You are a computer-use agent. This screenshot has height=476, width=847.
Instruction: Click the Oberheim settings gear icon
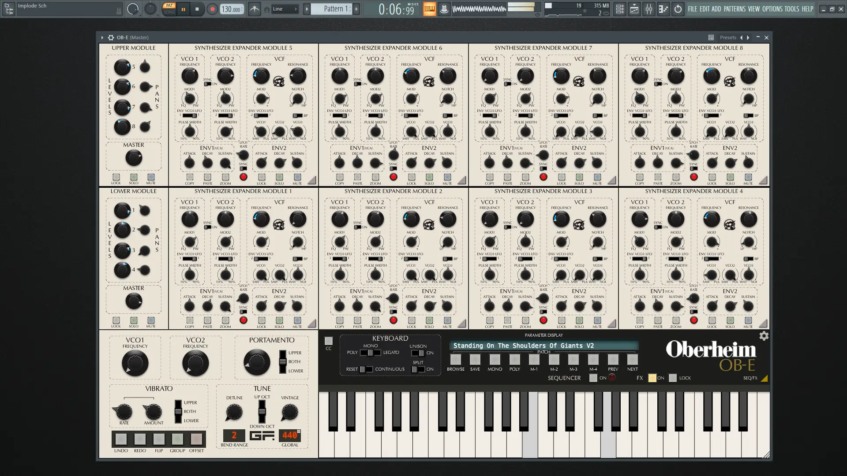pos(764,336)
